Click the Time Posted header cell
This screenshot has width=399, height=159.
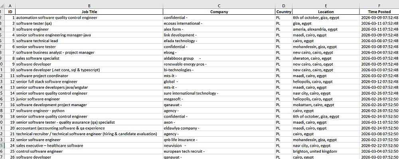379,12
